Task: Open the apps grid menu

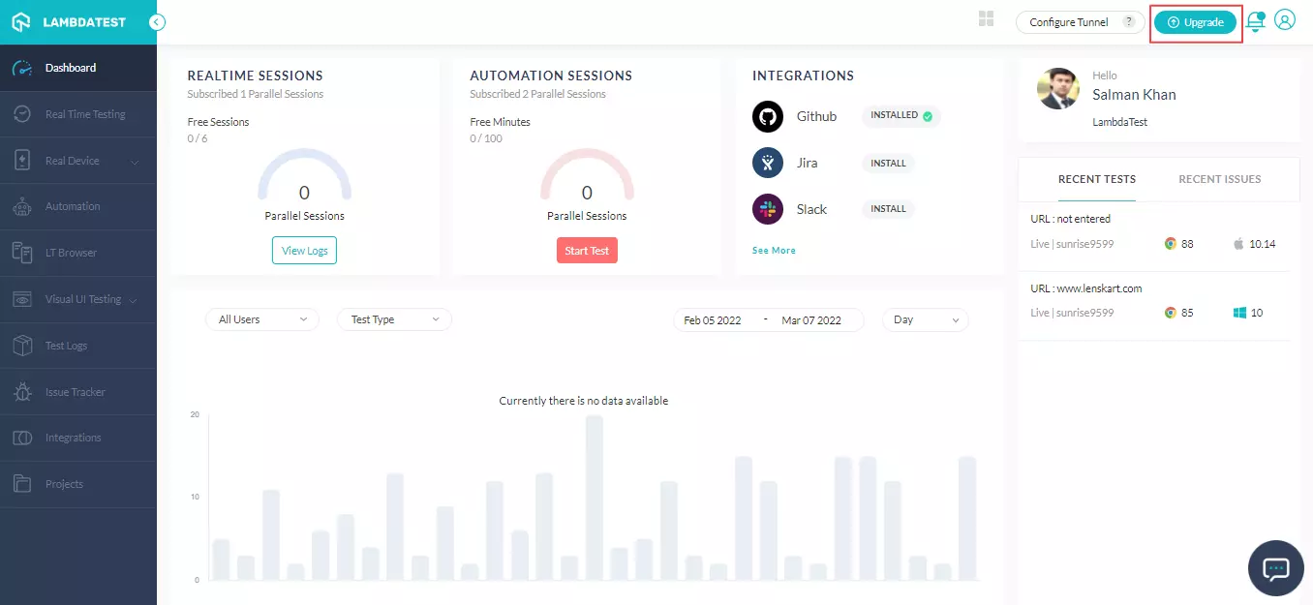Action: [986, 17]
